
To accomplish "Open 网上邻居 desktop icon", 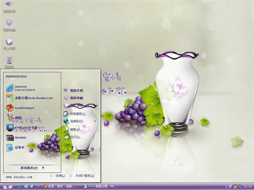I will coord(9,44).
